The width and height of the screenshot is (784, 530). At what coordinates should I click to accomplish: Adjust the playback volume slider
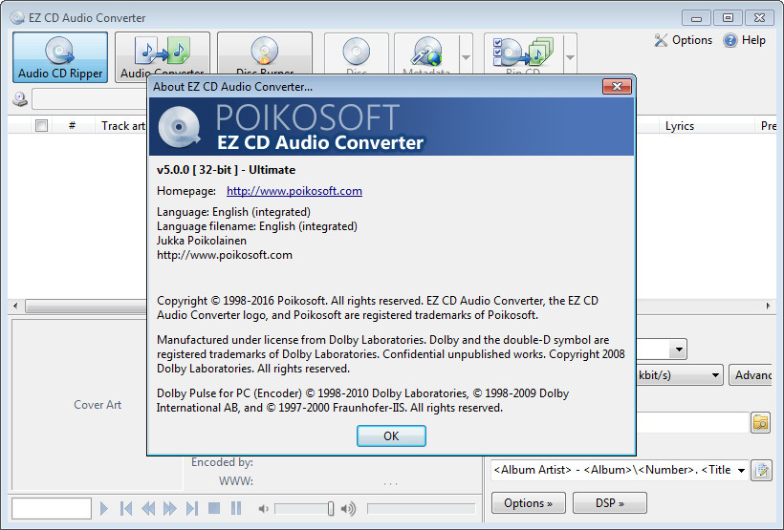[330, 509]
